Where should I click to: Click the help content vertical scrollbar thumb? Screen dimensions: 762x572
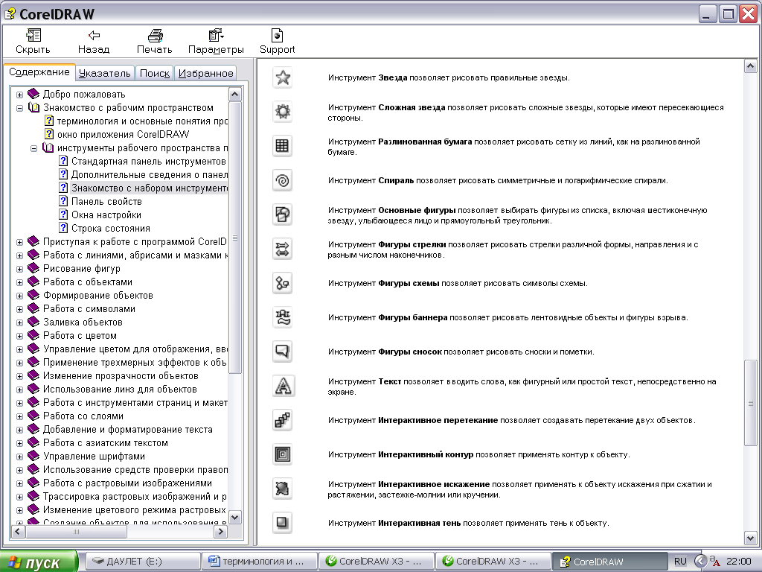click(x=750, y=403)
